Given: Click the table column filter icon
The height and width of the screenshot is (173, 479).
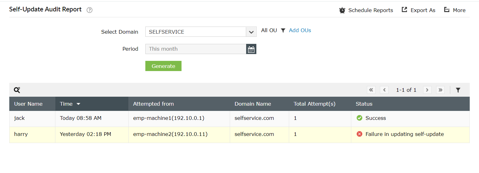Looking at the screenshot, I should (458, 90).
